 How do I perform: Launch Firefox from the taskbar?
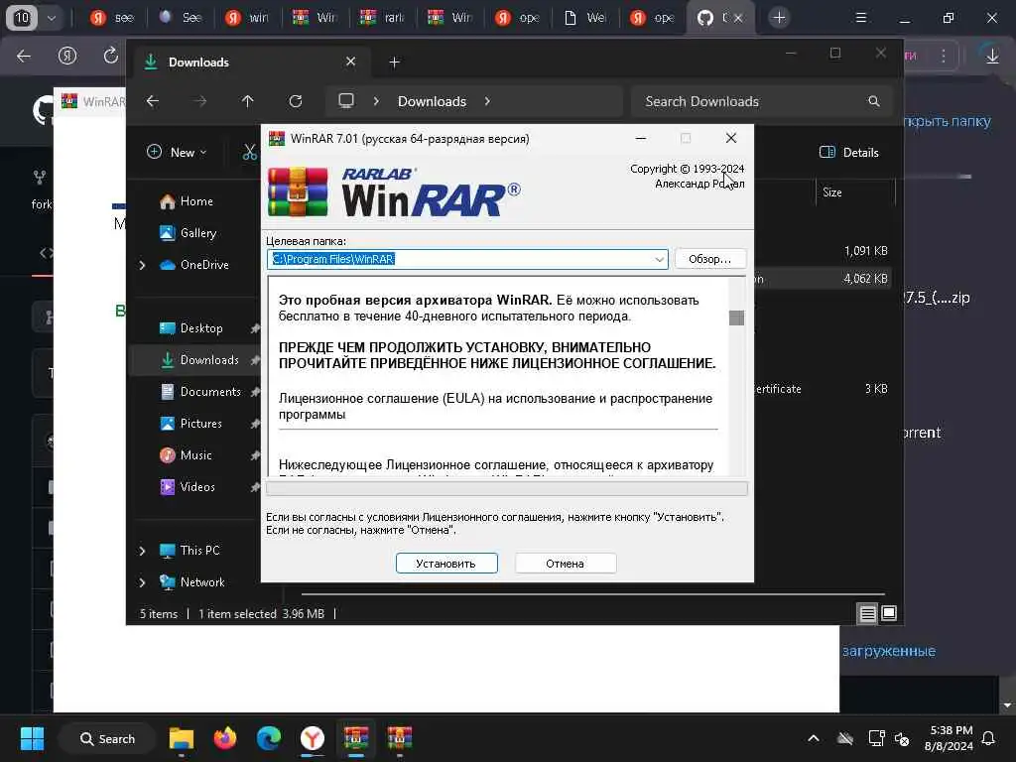coord(225,738)
